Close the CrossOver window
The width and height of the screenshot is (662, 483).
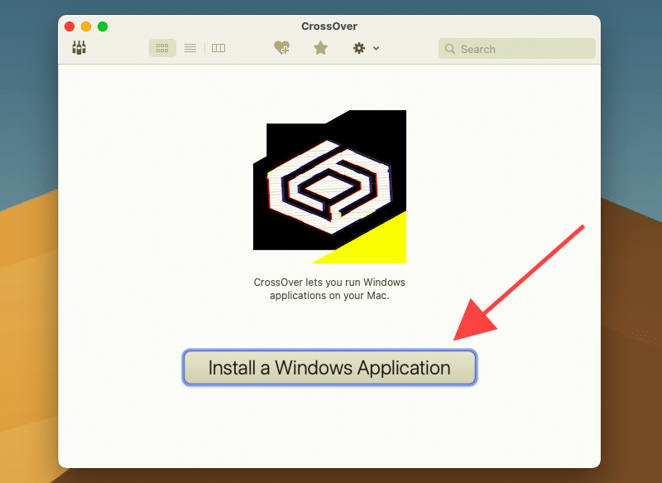70,26
